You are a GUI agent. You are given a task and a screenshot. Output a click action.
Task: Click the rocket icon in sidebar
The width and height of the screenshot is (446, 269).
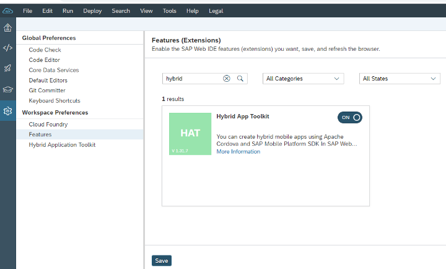[x=7, y=69]
